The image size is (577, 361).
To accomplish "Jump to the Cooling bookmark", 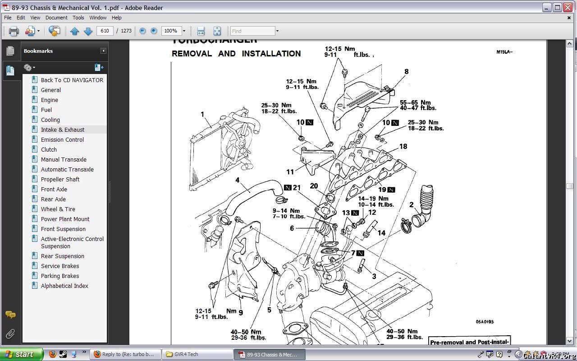I will point(50,120).
